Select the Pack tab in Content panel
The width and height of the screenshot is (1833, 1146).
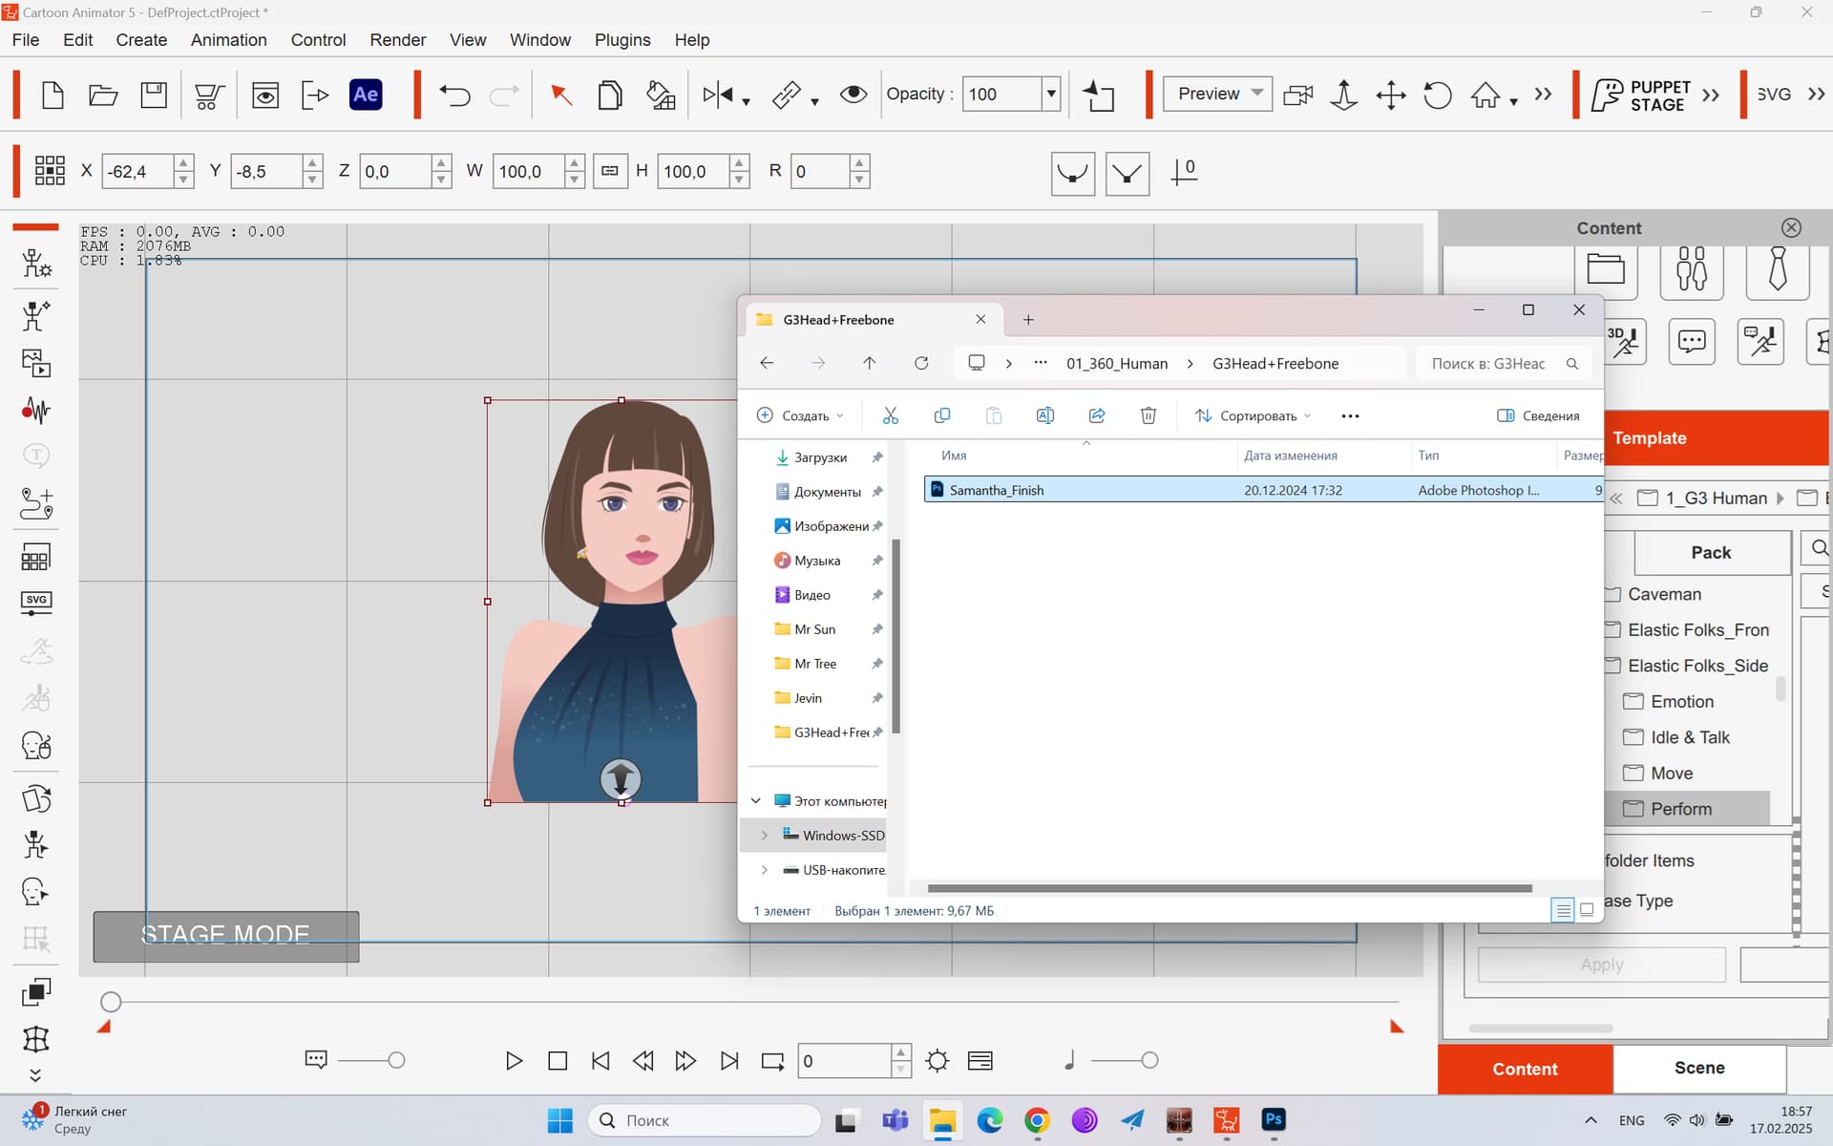[1711, 553]
